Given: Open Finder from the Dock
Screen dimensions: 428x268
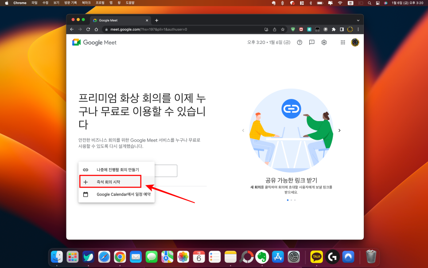Looking at the screenshot, I should [x=57, y=257].
